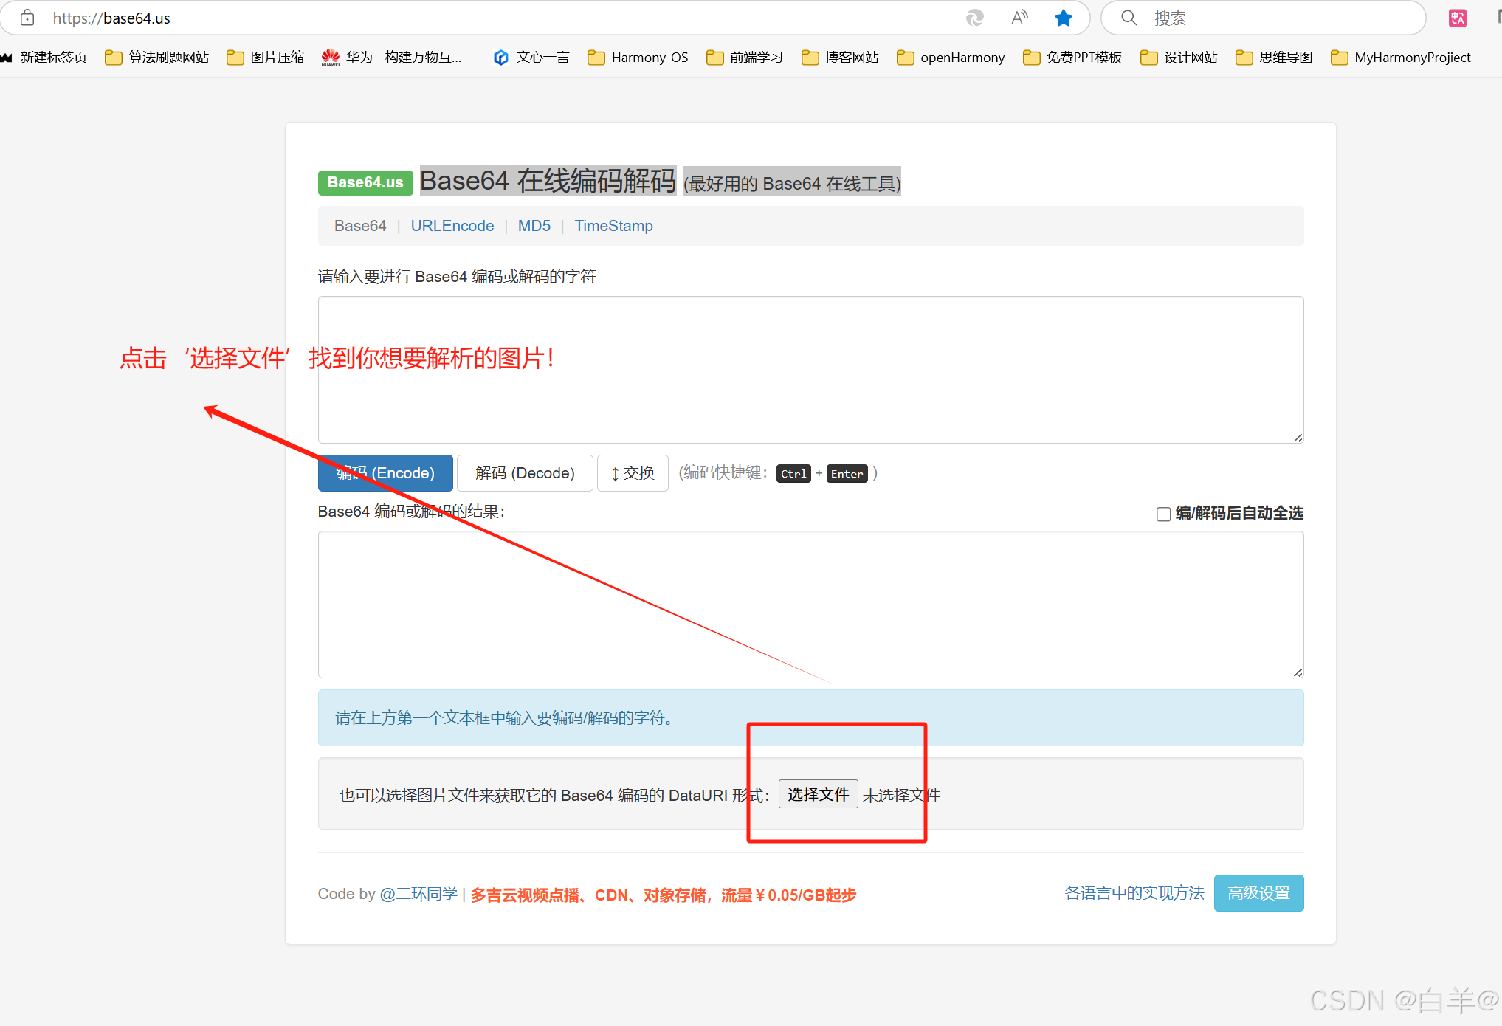The height and width of the screenshot is (1026, 1502).
Task: Click the refresh sync icon in address bar
Action: (975, 18)
